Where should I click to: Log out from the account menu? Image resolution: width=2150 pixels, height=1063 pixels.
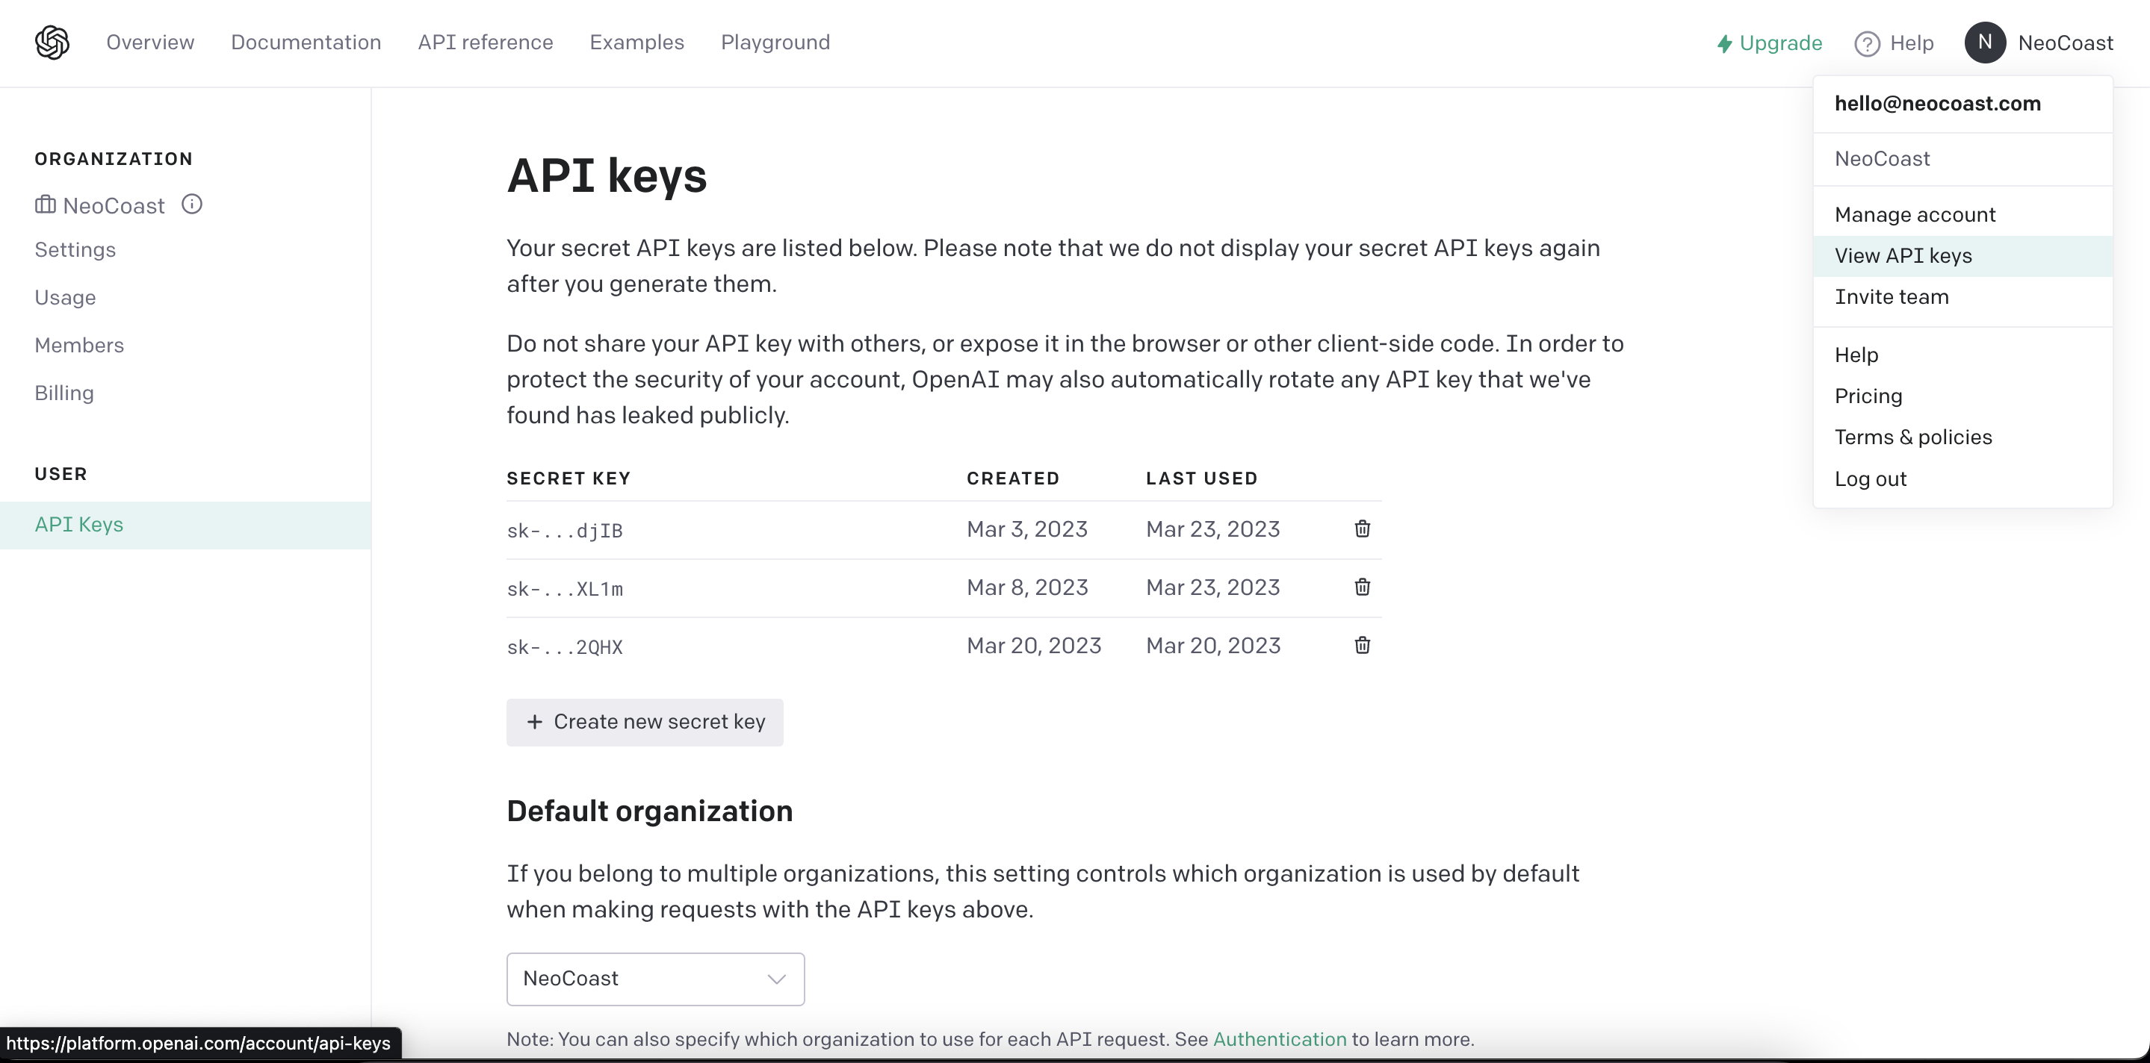(1963, 479)
